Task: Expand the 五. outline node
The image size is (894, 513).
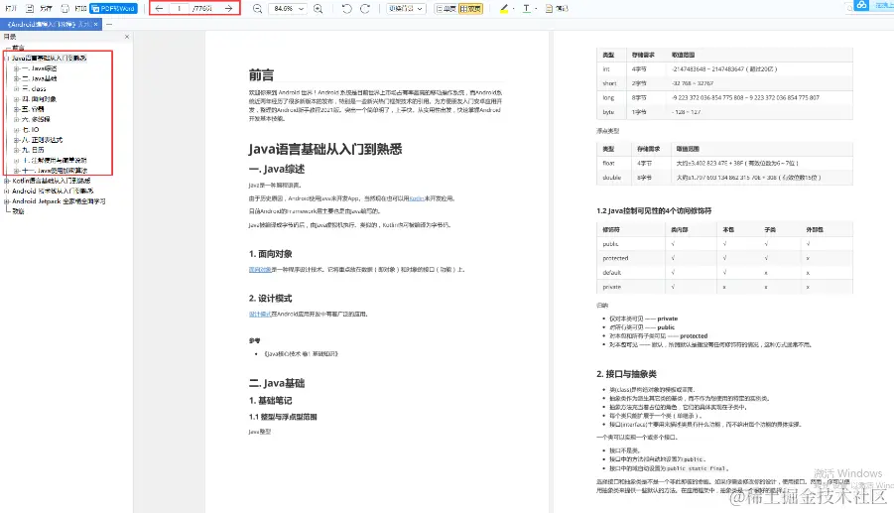Action: 17,109
